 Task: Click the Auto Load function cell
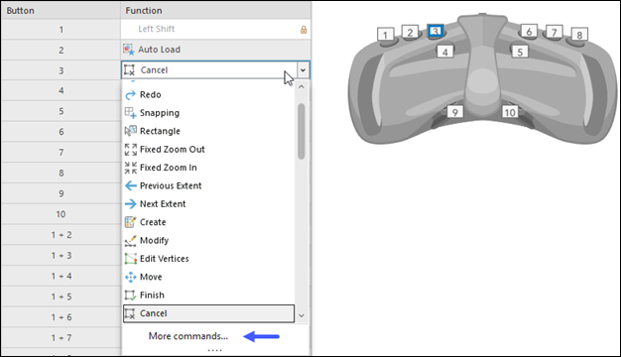click(216, 50)
